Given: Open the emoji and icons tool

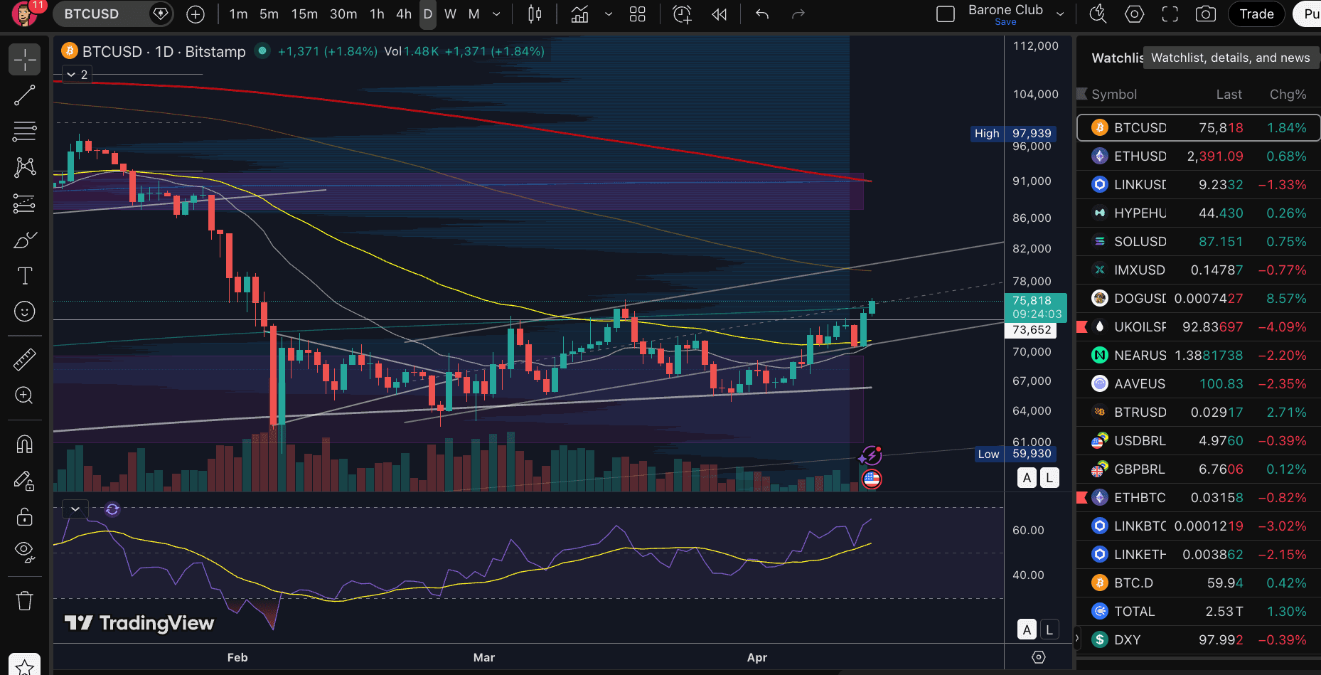Looking at the screenshot, I should tap(25, 312).
